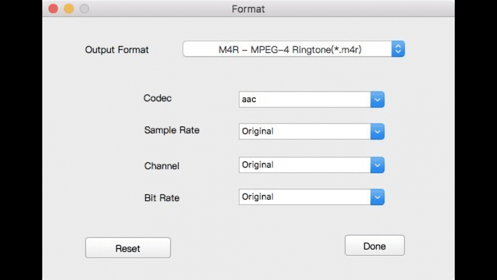Open the Output Format popup menu
497x280 pixels.
tap(294, 49)
